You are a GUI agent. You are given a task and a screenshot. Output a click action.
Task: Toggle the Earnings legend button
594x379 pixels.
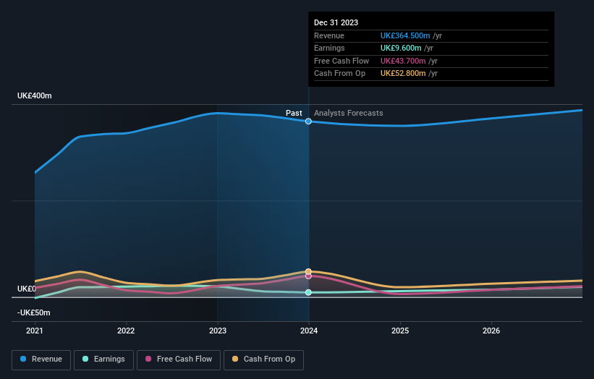tap(103, 359)
